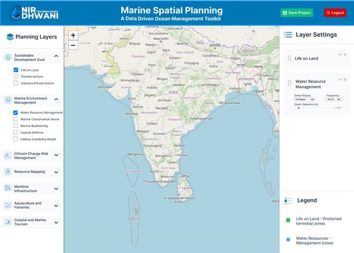Enable the Marine Biodiversity layer
This screenshot has width=354, height=253.
15,126
